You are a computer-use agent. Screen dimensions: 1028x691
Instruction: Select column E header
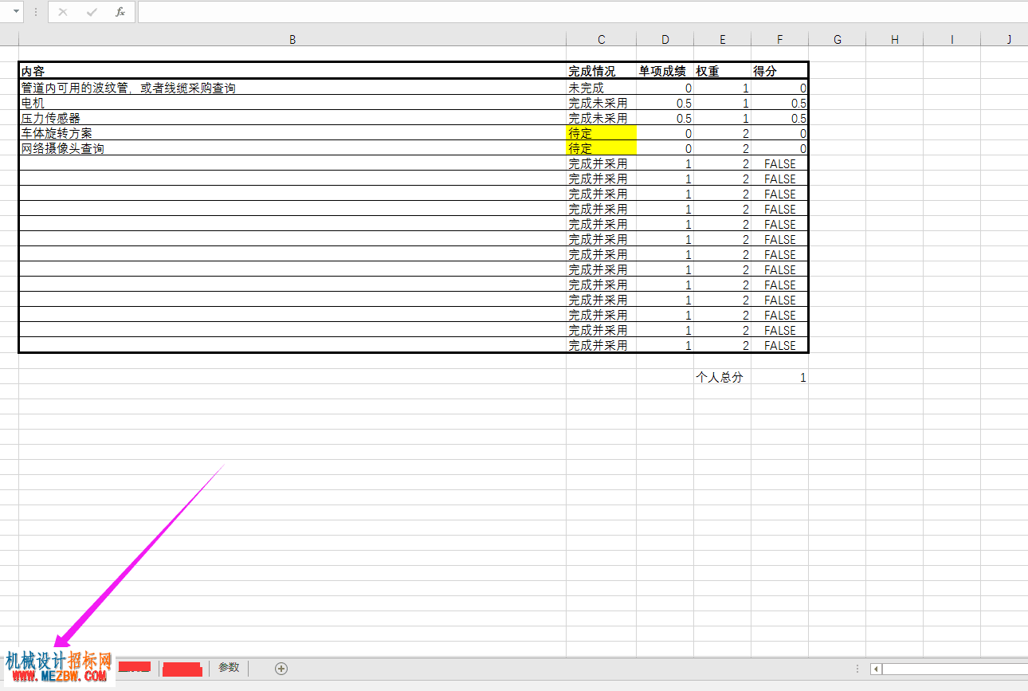[722, 39]
